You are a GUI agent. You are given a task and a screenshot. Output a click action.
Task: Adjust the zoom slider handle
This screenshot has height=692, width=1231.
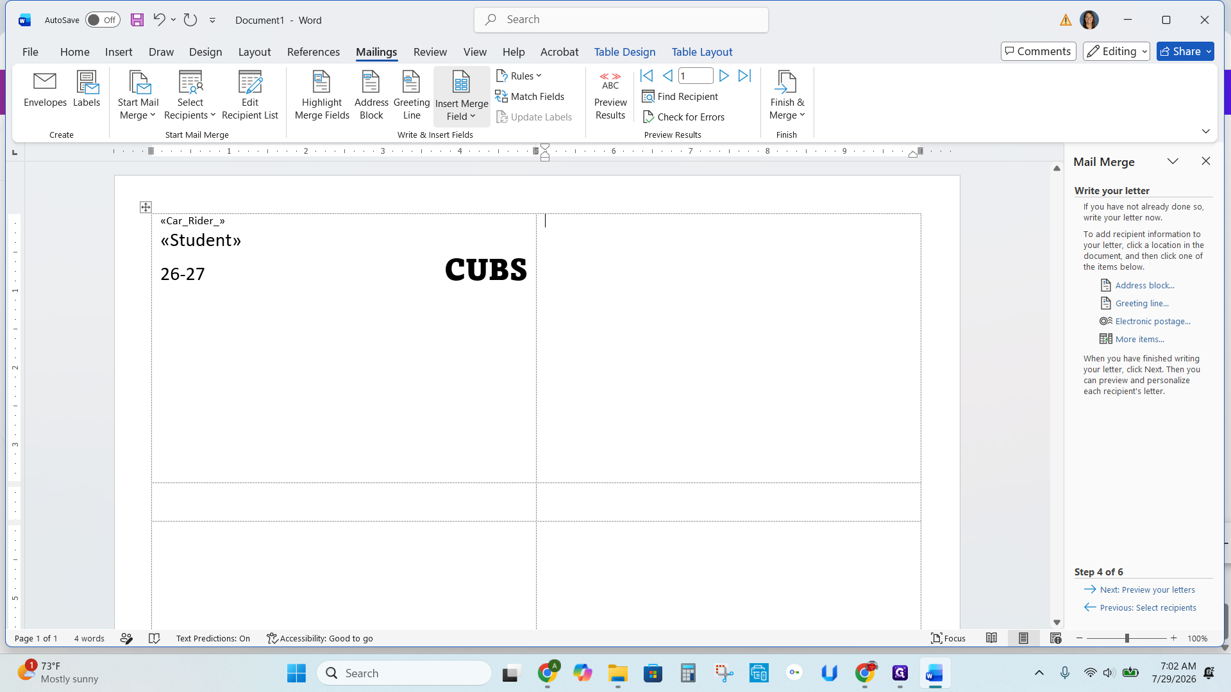(x=1126, y=638)
